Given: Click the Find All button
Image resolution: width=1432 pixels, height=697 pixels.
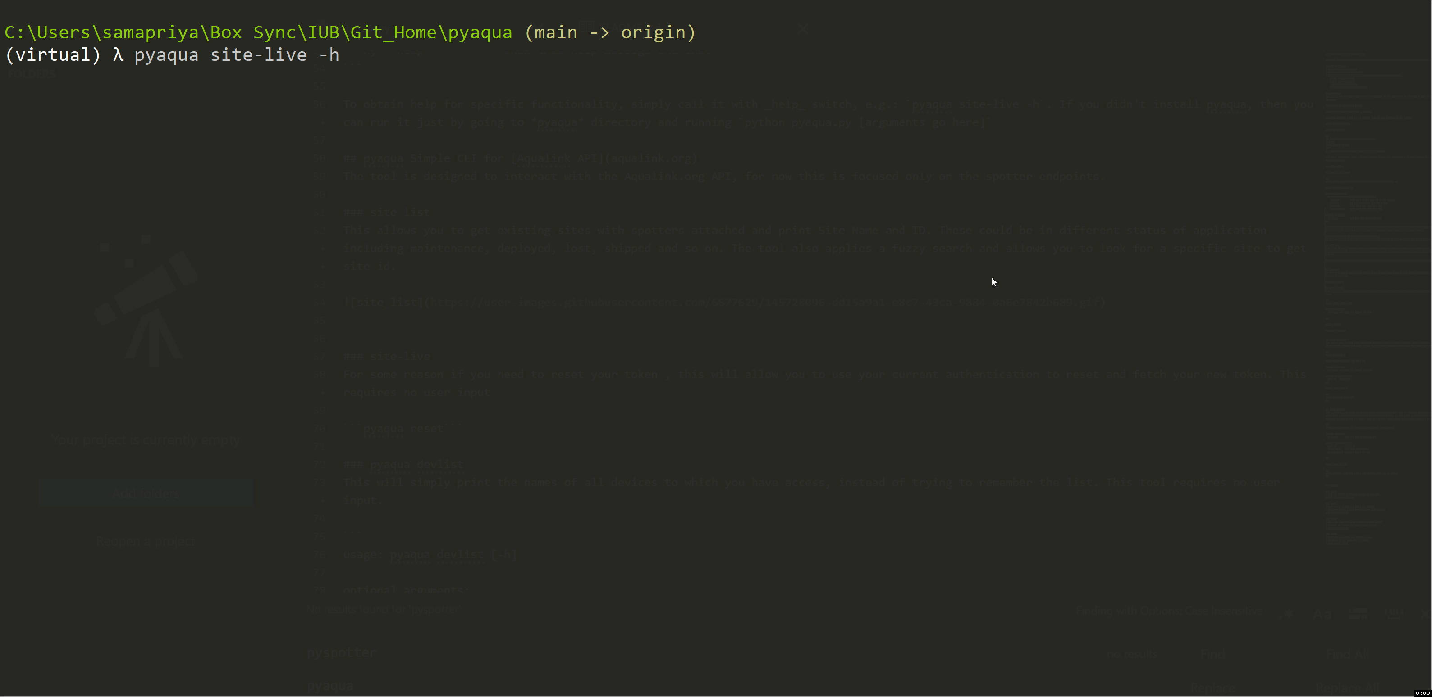Looking at the screenshot, I should pos(1347,654).
